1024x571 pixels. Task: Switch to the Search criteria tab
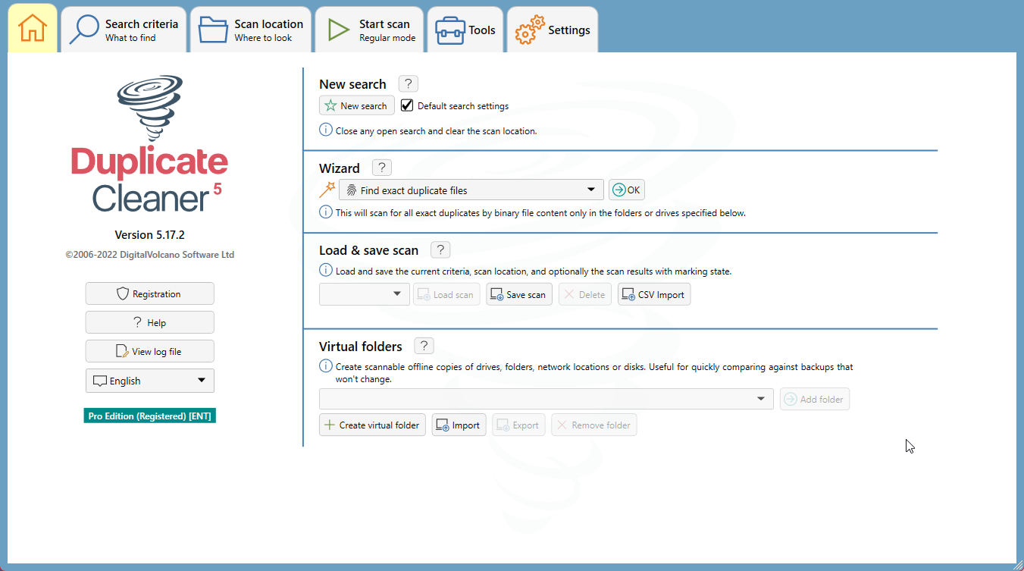(x=124, y=30)
